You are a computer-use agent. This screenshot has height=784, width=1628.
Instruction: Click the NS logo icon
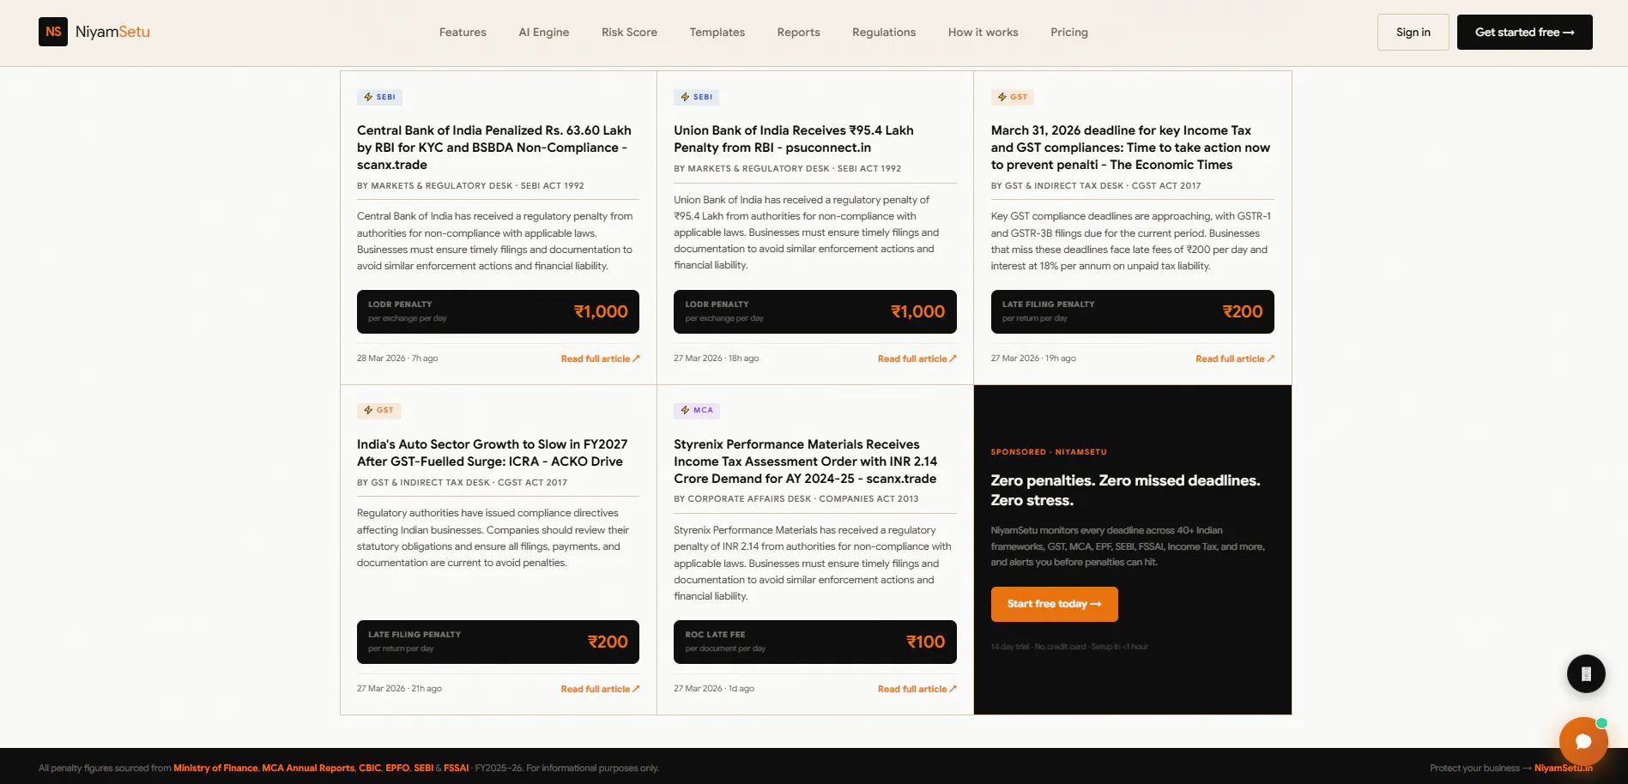tap(53, 32)
